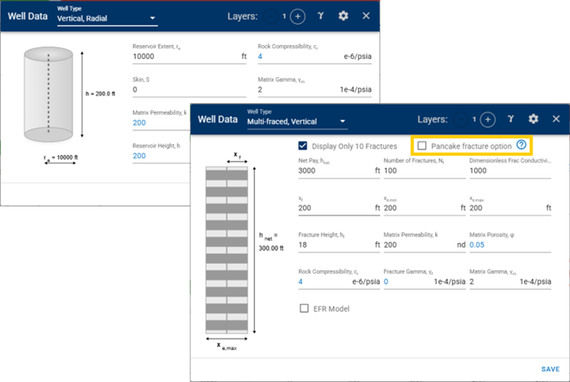Click branch icon in Vertical Radial dialog header

[x=321, y=16]
